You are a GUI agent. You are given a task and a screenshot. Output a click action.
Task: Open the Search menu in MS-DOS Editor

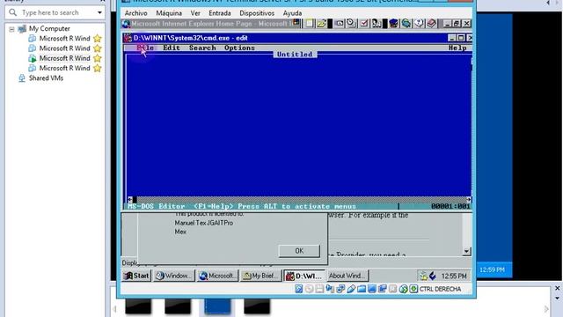202,48
